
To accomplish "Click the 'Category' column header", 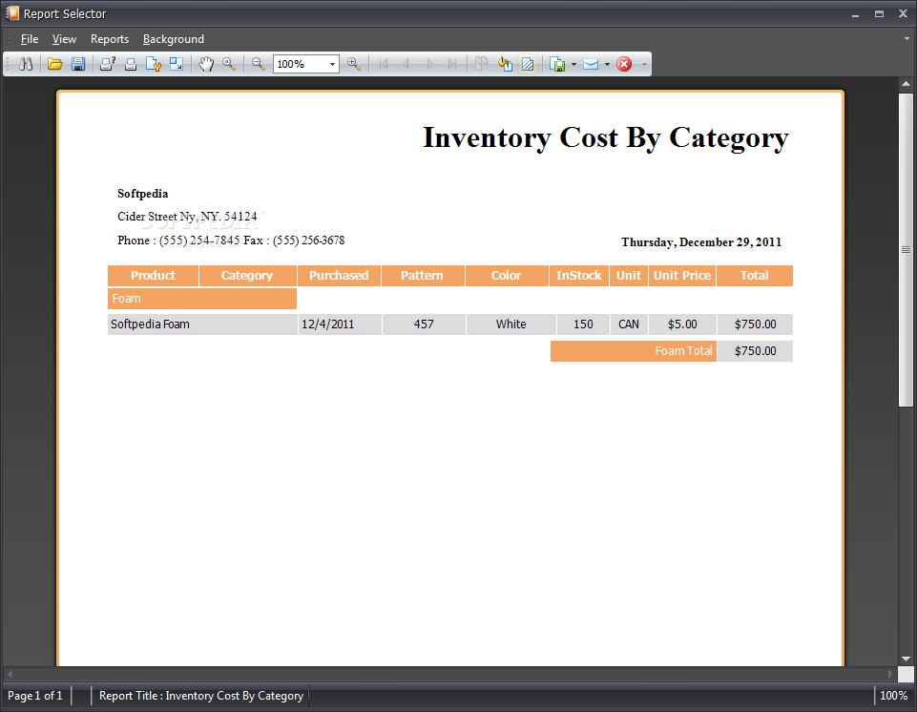I will tap(247, 276).
